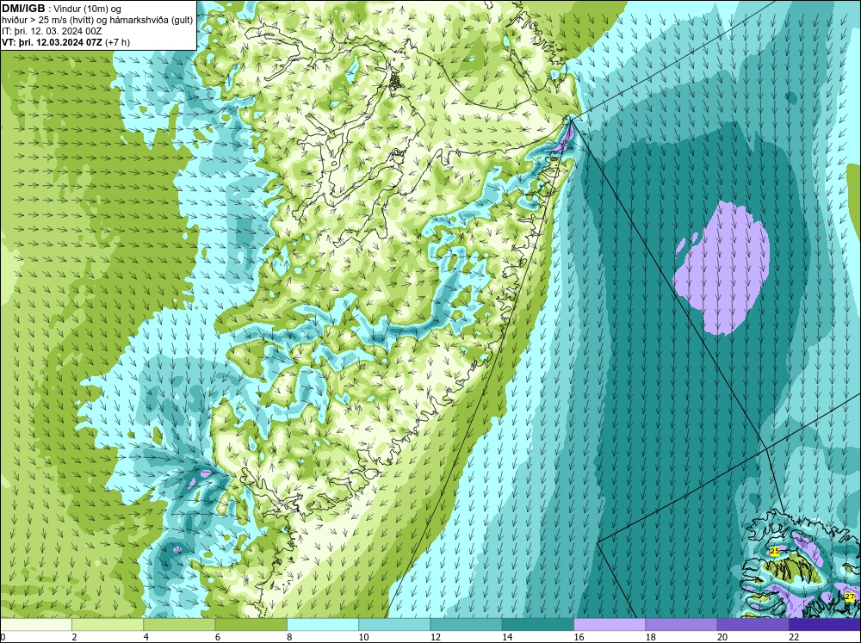The width and height of the screenshot is (861, 643).
Task: Click the 20–22 m/s violet legend swatch
Action: (753, 624)
